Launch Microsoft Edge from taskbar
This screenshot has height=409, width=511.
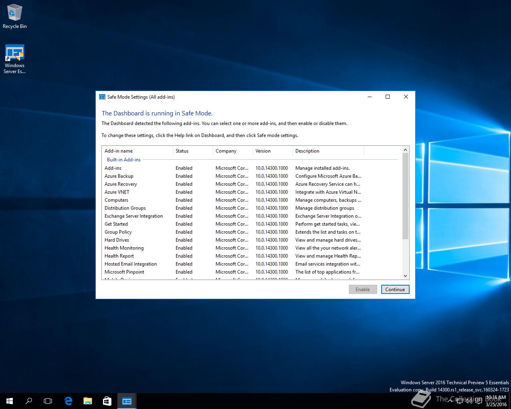point(68,401)
